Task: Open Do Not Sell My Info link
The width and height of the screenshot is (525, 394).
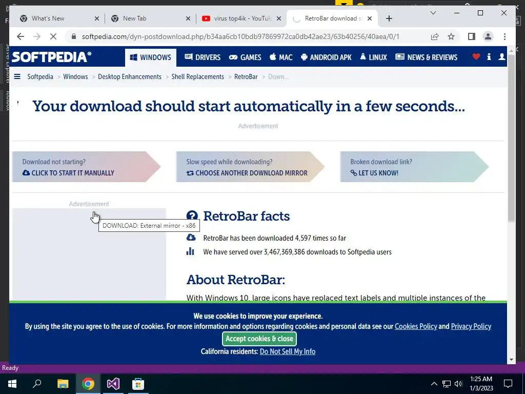Action: (x=288, y=351)
